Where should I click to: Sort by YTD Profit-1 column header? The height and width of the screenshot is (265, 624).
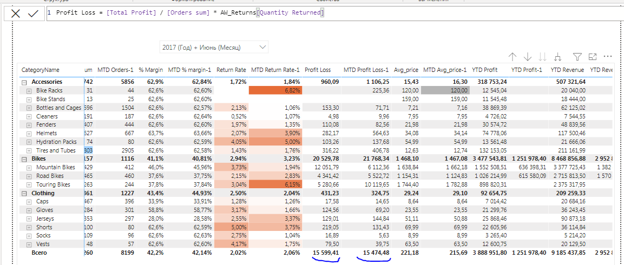[x=527, y=70]
